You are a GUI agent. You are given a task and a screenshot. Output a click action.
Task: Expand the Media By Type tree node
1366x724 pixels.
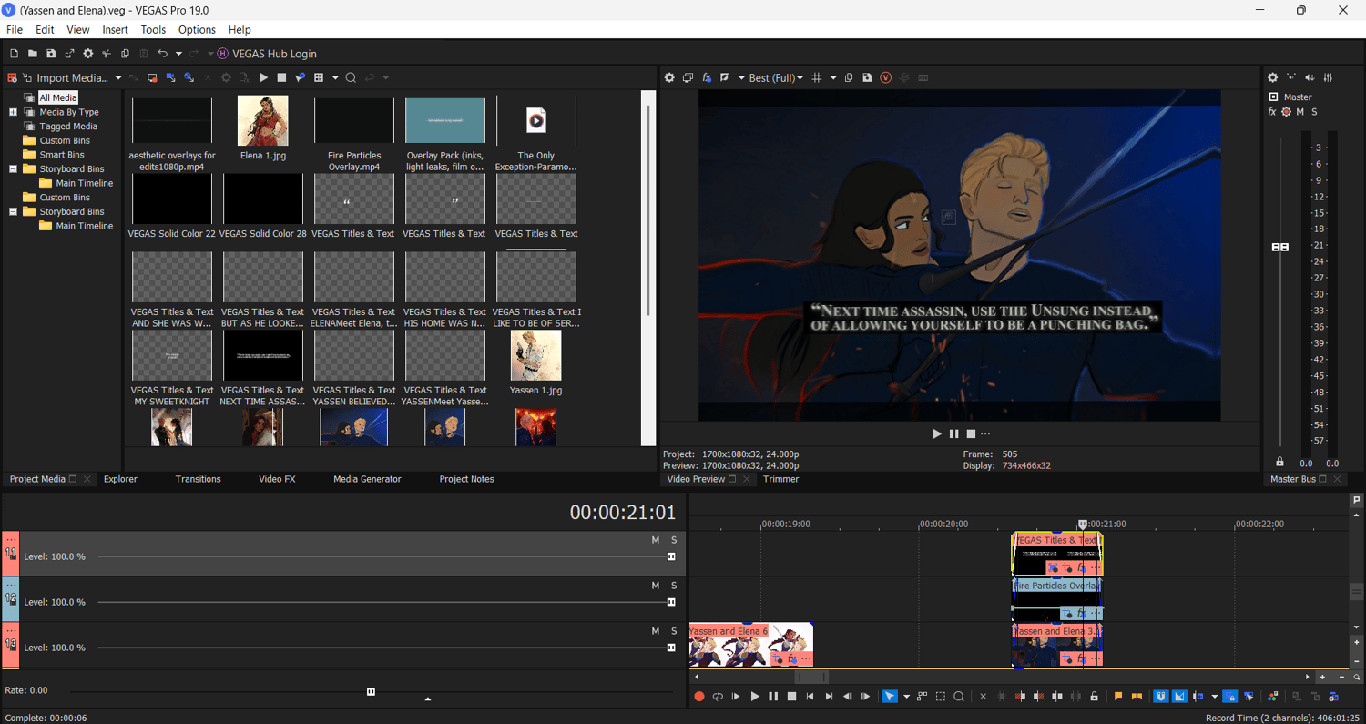[14, 112]
